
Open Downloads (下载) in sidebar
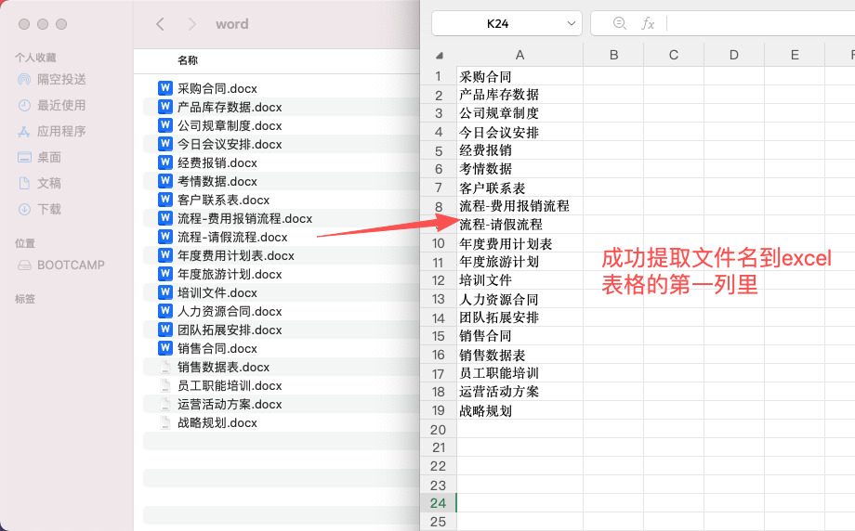pyautogui.click(x=39, y=209)
